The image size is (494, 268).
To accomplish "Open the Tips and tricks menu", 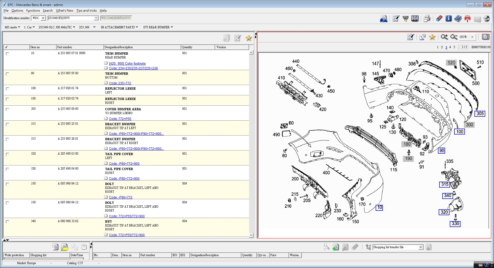I will 86,11.
